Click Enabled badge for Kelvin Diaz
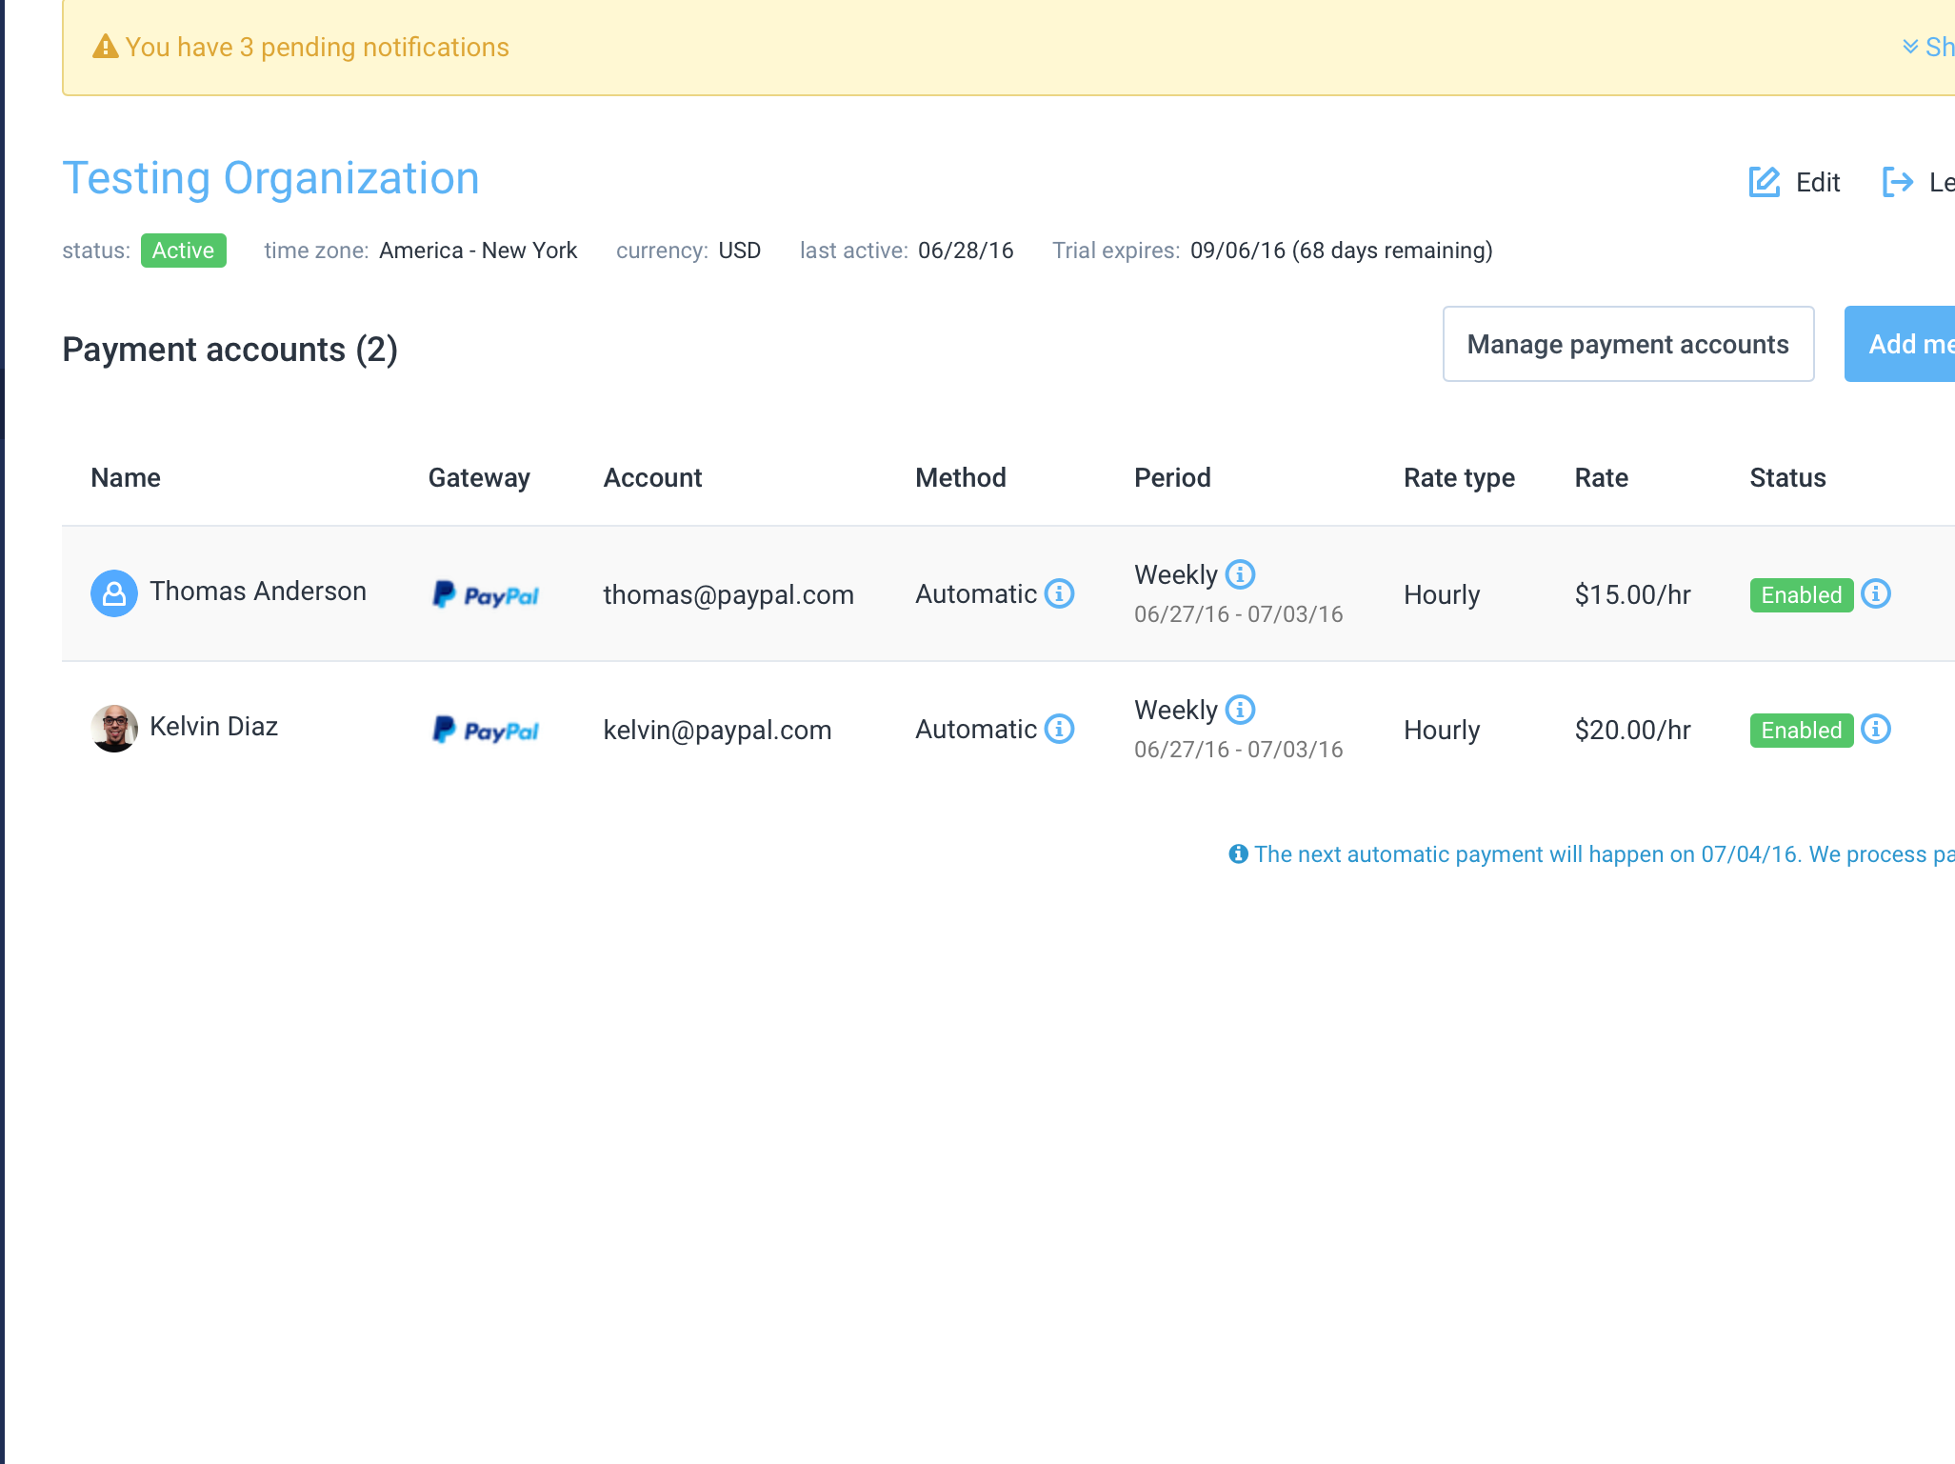 (1801, 731)
